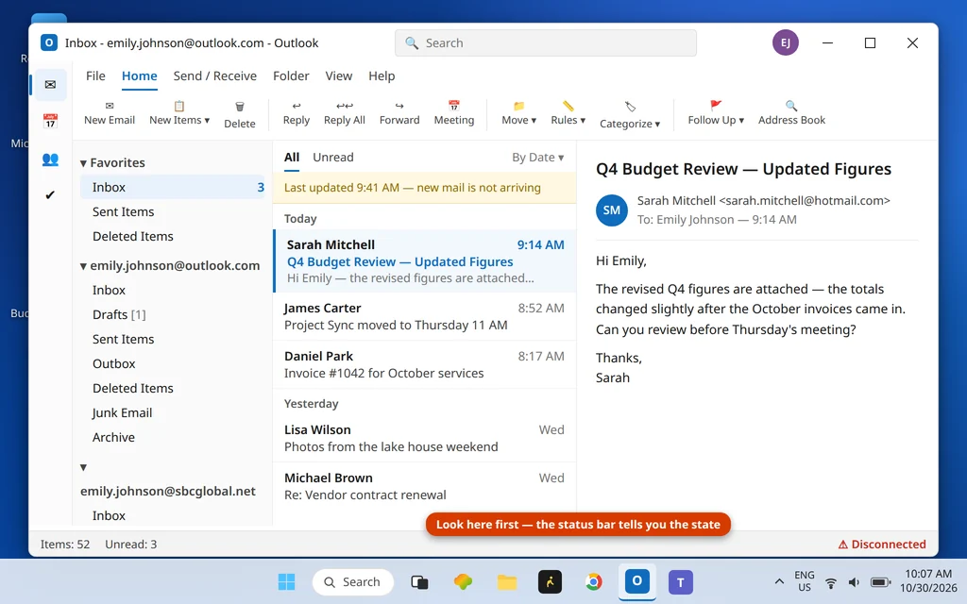The width and height of the screenshot is (967, 604).
Task: Open Daniel Park's Invoice #1042 email
Action: [x=425, y=364]
